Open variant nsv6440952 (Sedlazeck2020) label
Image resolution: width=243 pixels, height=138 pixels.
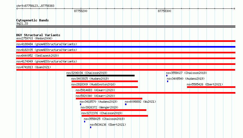tap(38, 56)
